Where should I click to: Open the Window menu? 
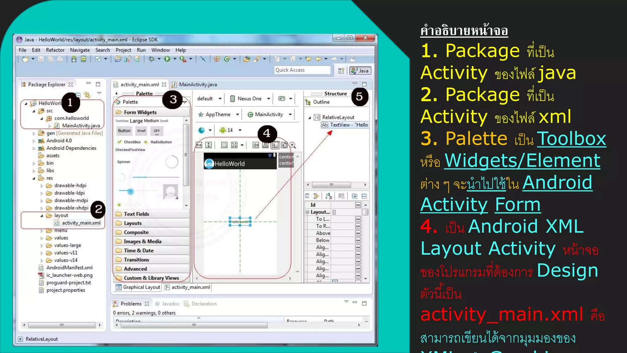pyautogui.click(x=160, y=50)
